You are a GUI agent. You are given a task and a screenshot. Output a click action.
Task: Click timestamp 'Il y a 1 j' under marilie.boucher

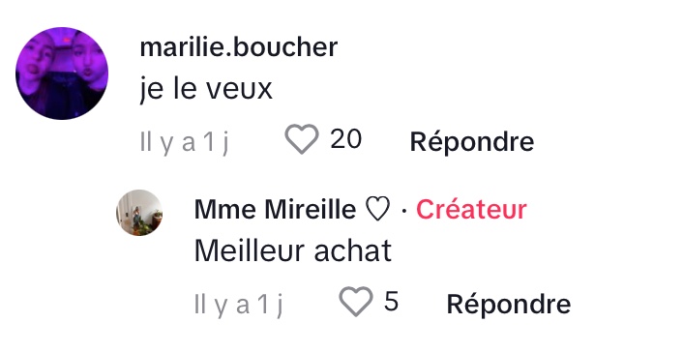coord(184,142)
